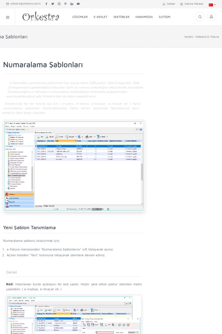This screenshot has height=334, width=222.
Task: Open the Twitter social link
Action: [53, 4]
